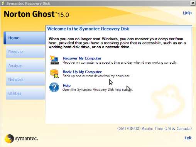Click 'Back up one or more drives' description

click(96, 76)
